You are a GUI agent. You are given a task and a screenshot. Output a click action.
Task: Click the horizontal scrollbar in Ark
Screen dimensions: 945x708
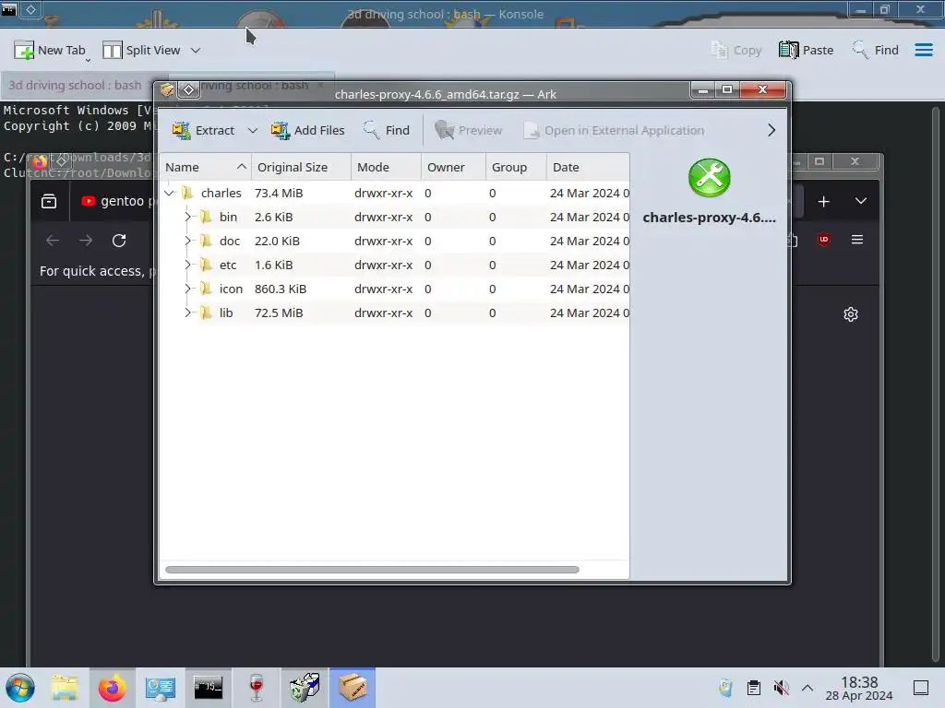(372, 570)
